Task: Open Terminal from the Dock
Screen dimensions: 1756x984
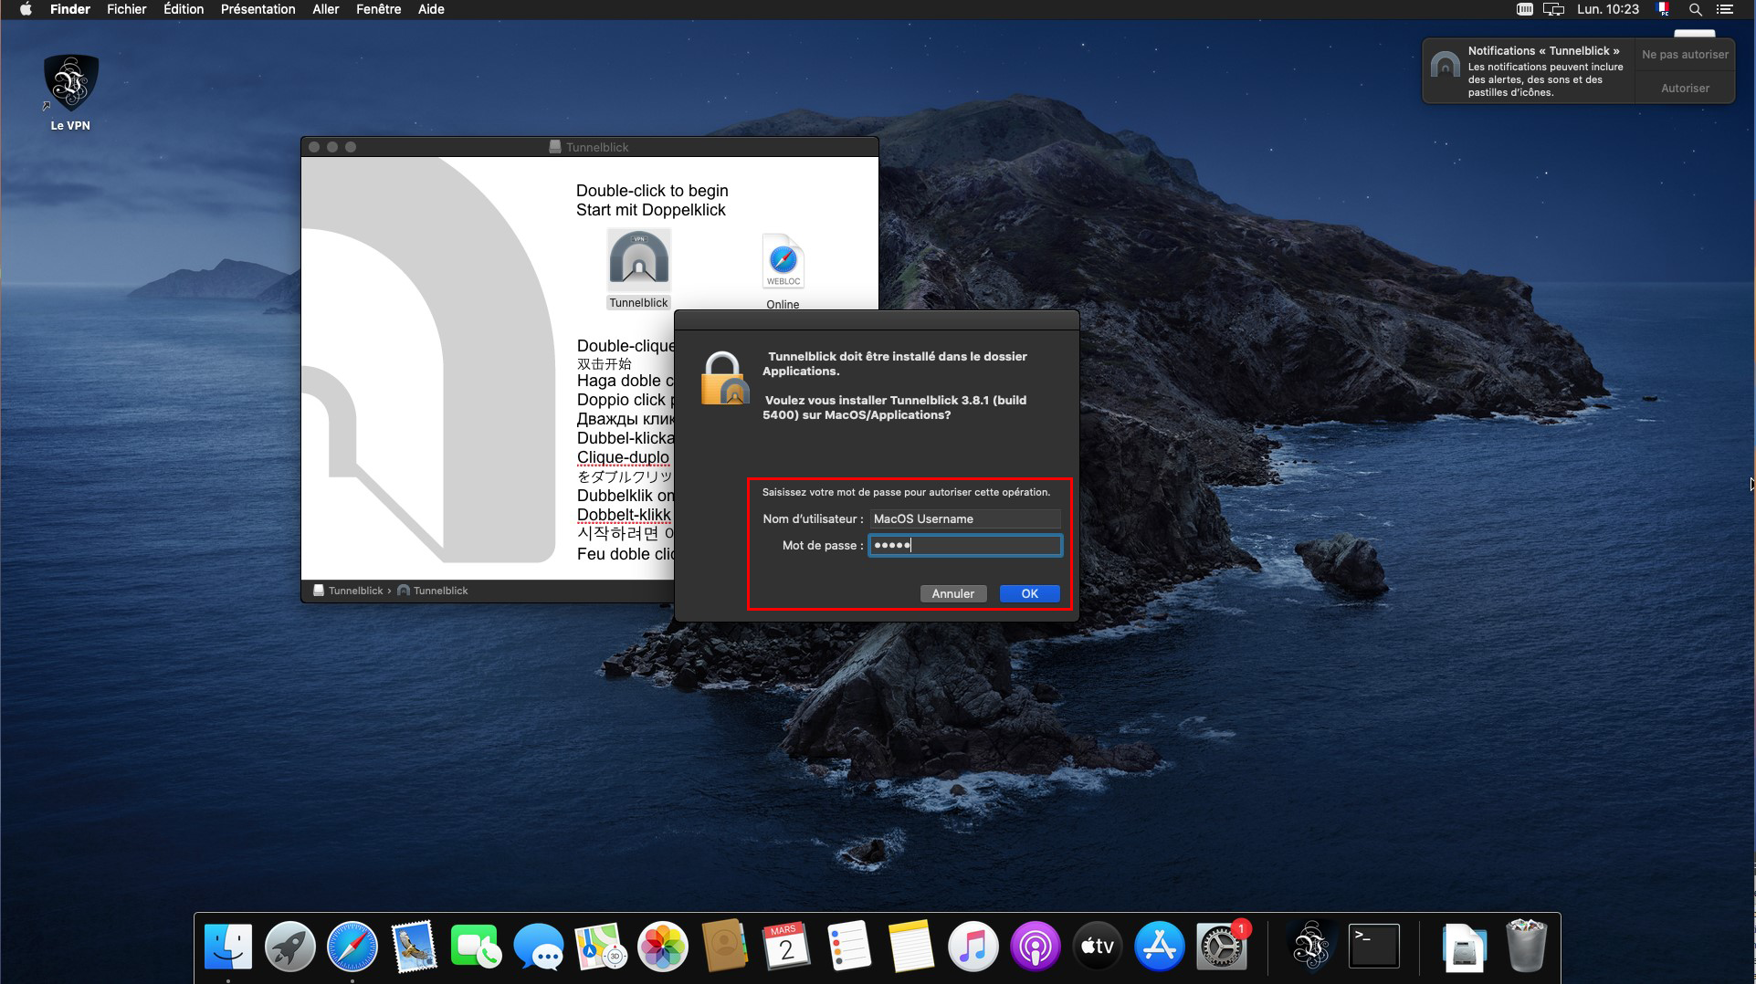Action: pyautogui.click(x=1374, y=946)
